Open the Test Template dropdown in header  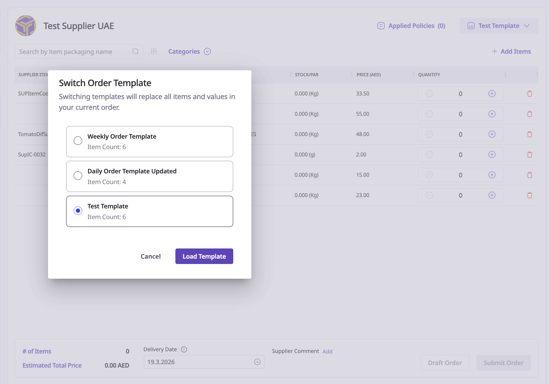pos(499,26)
